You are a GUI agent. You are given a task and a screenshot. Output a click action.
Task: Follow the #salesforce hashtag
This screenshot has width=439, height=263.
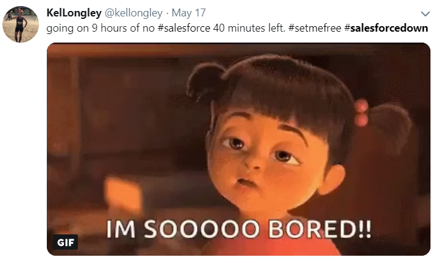184,28
